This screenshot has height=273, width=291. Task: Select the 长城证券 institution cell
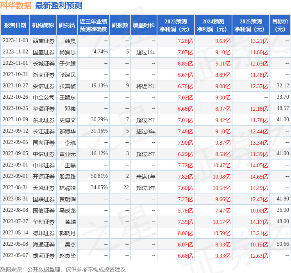44,64
